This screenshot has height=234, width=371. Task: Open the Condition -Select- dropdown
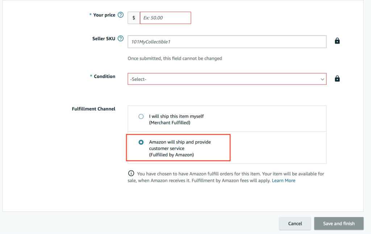(x=225, y=79)
